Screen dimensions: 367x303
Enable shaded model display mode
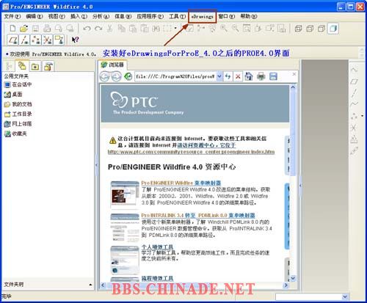click(333, 29)
